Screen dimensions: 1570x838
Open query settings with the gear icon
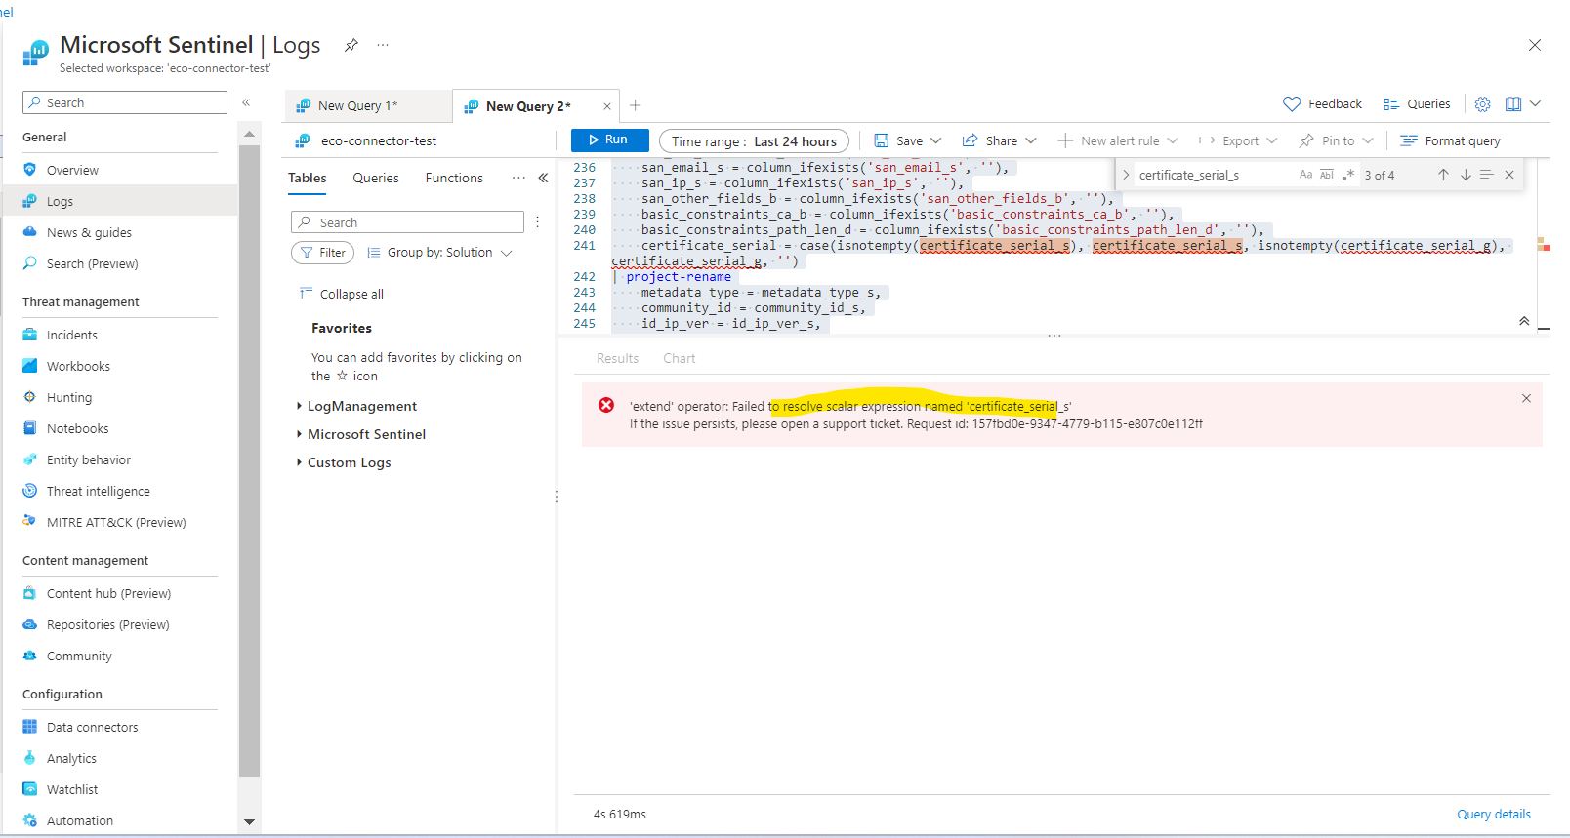pos(1483,104)
